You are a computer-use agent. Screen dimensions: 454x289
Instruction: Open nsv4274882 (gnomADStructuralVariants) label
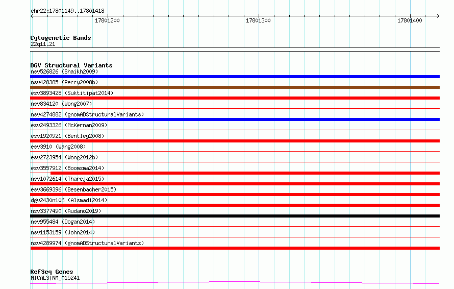pos(87,114)
